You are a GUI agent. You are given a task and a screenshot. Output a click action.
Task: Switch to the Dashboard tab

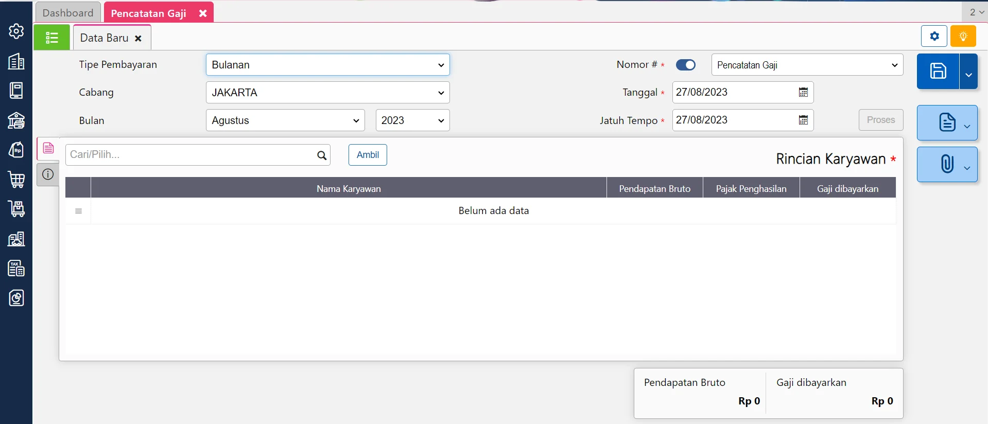point(68,13)
